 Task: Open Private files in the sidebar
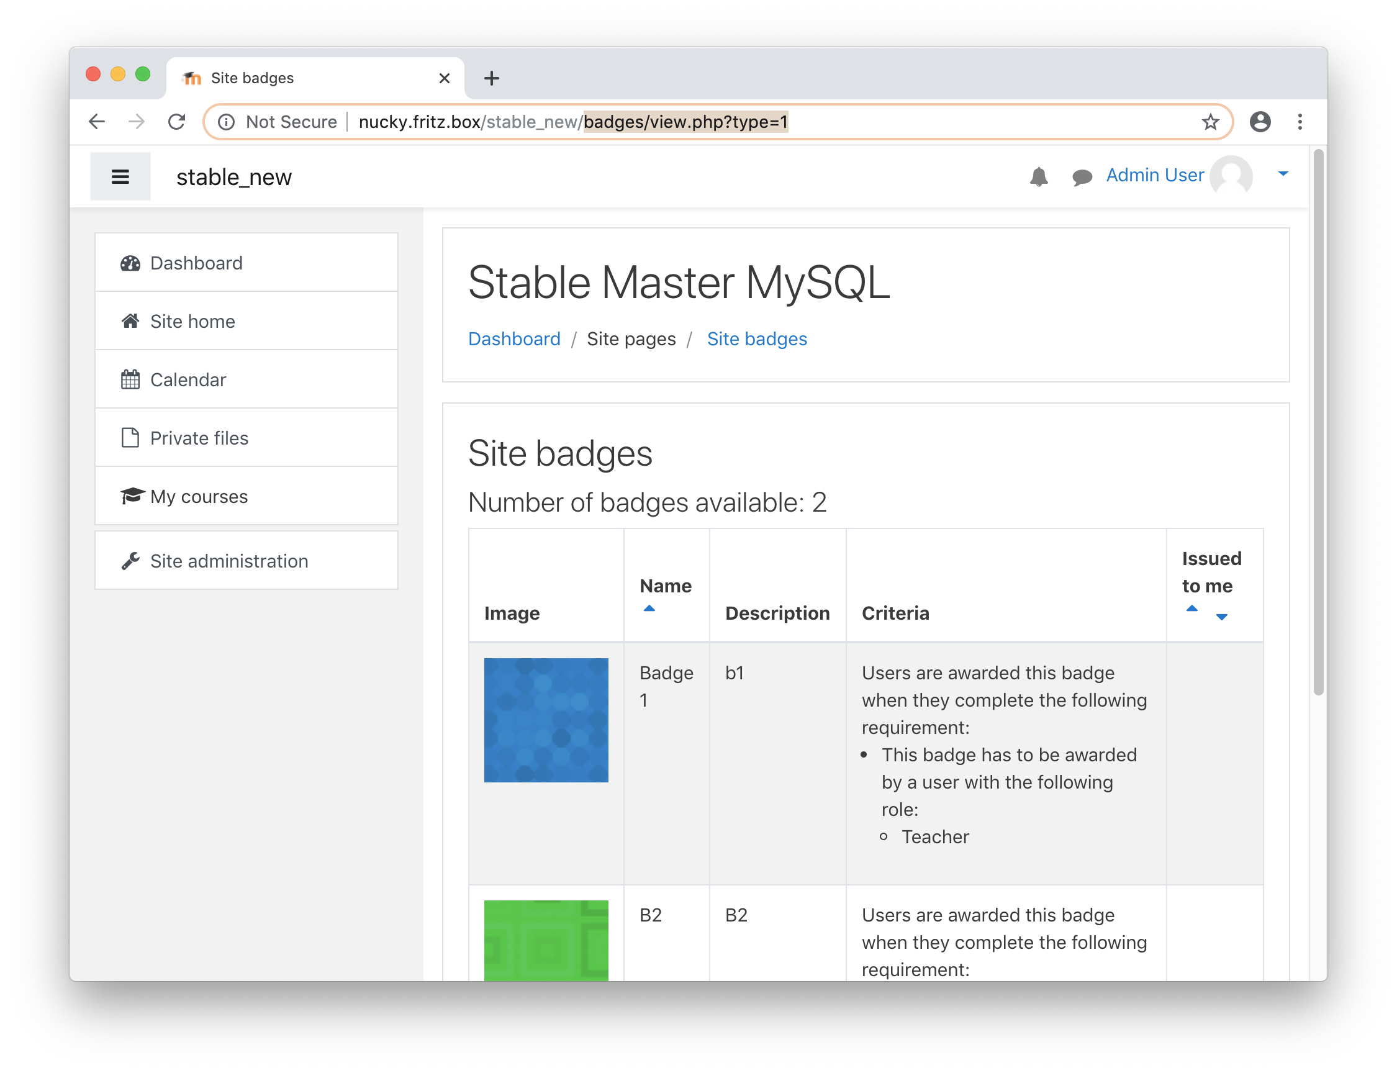click(246, 438)
